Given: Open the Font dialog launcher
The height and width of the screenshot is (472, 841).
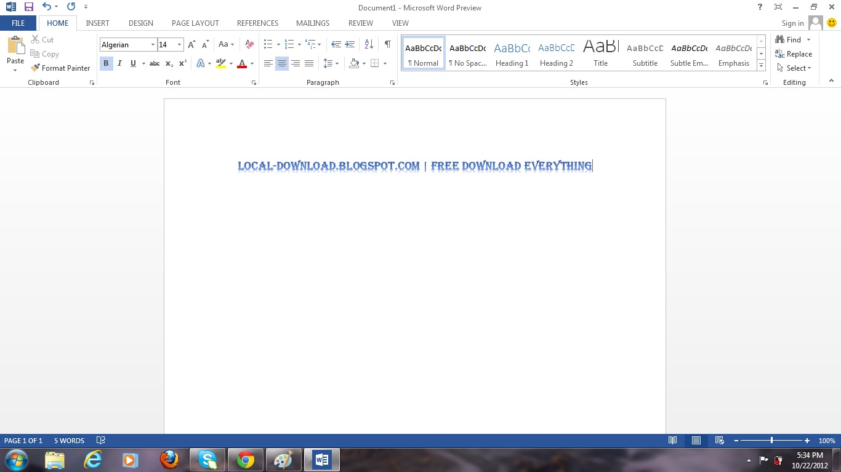Looking at the screenshot, I should pos(254,82).
